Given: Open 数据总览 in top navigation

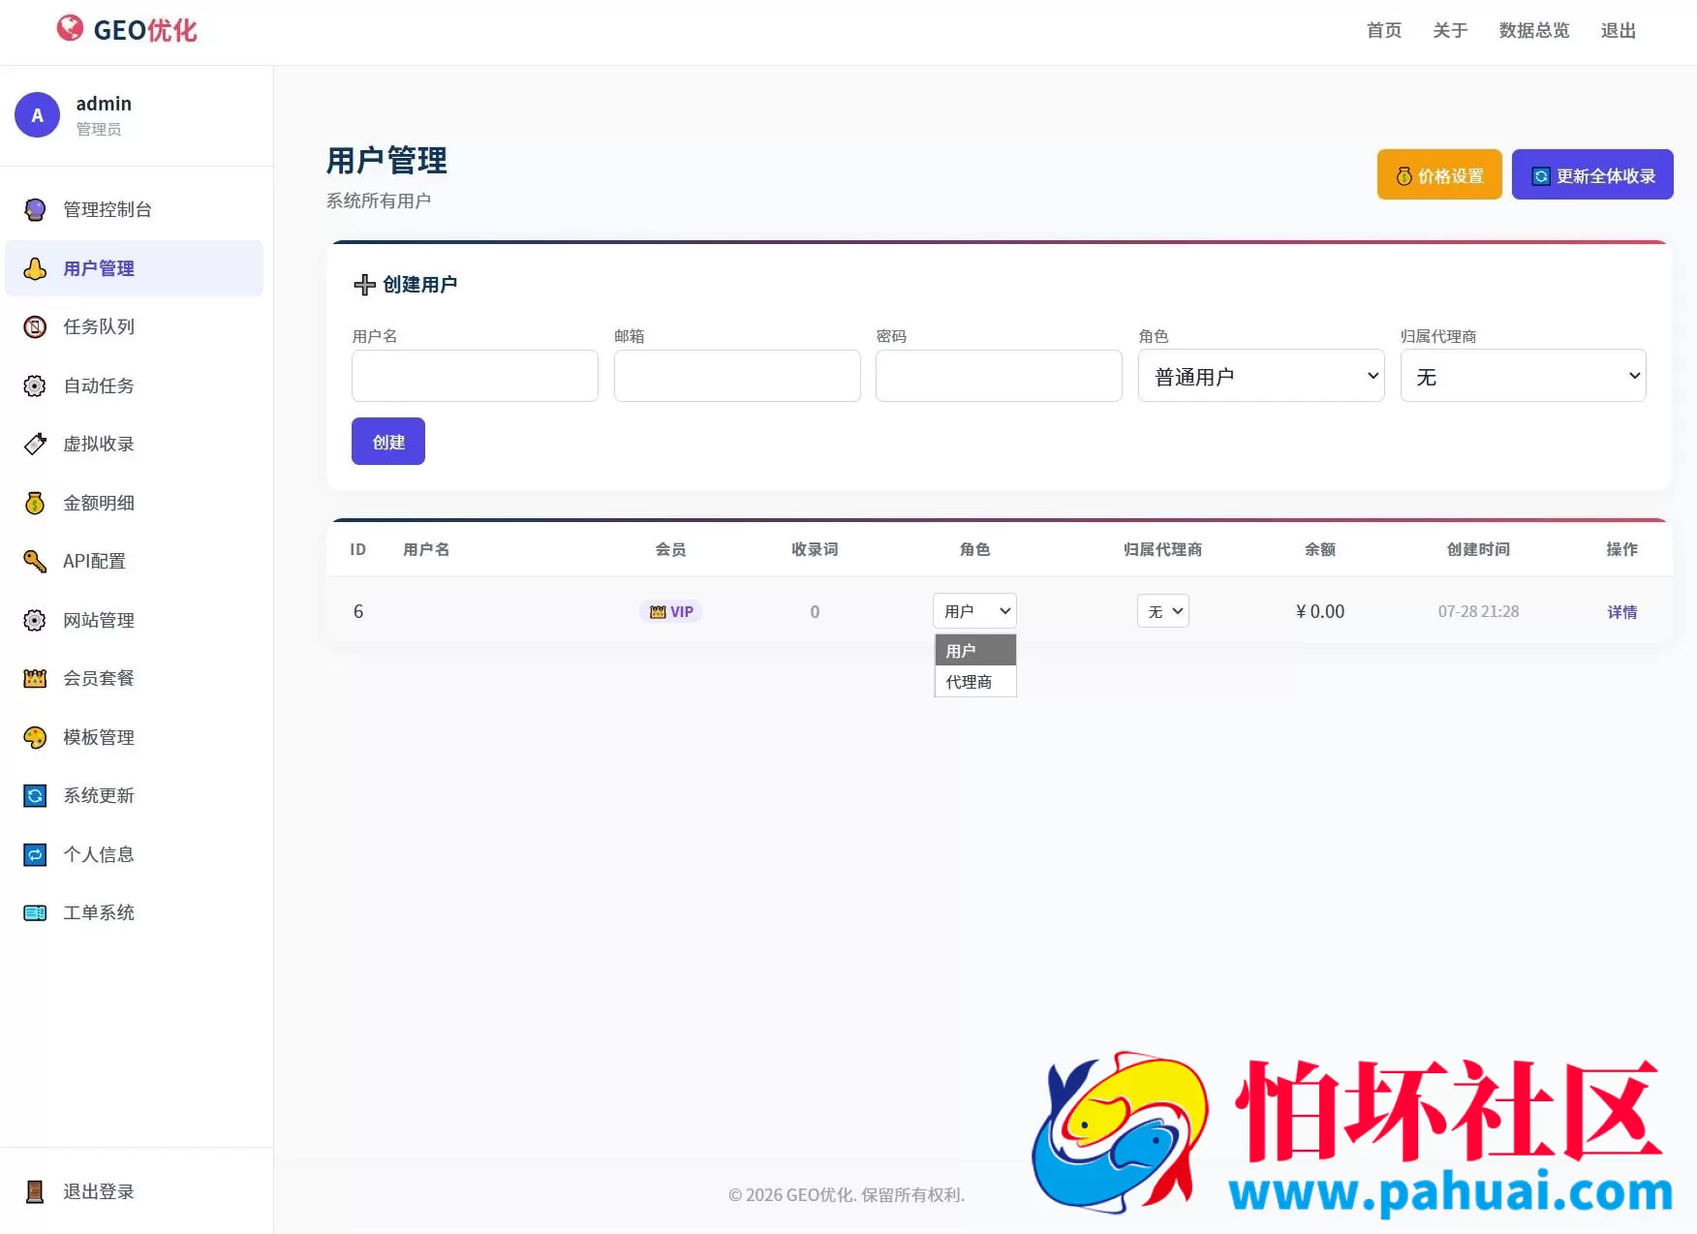Looking at the screenshot, I should click(1534, 30).
